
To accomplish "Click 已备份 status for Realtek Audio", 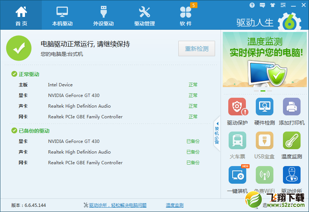I will (193, 152).
